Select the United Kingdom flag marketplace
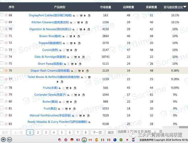The width and height of the screenshot is (188, 143). click(66, 140)
